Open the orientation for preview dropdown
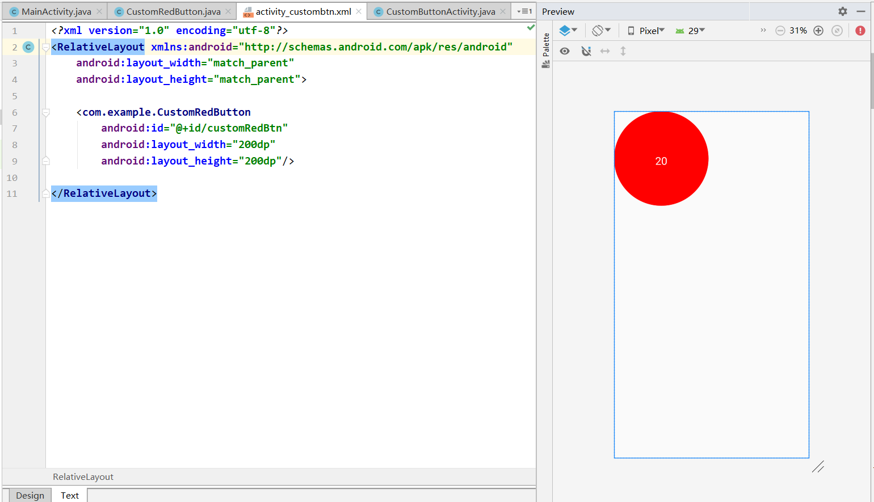The width and height of the screenshot is (874, 502). 601,31
